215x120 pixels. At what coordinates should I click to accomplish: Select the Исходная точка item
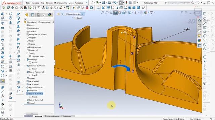(34, 47)
